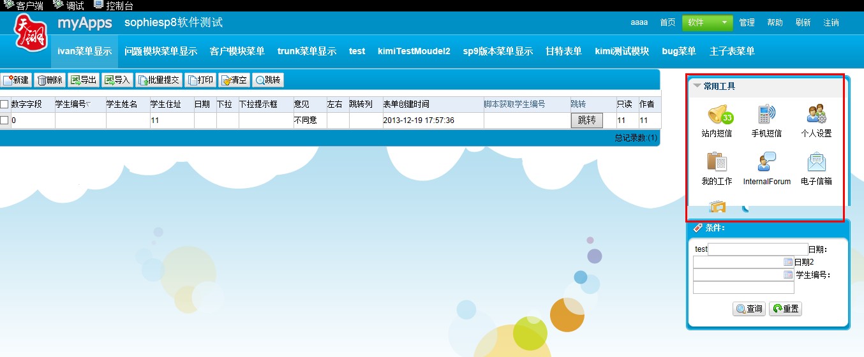Screen dimensions: 864x357
Task: Click the 数字字段 column header
Action: click(27, 104)
